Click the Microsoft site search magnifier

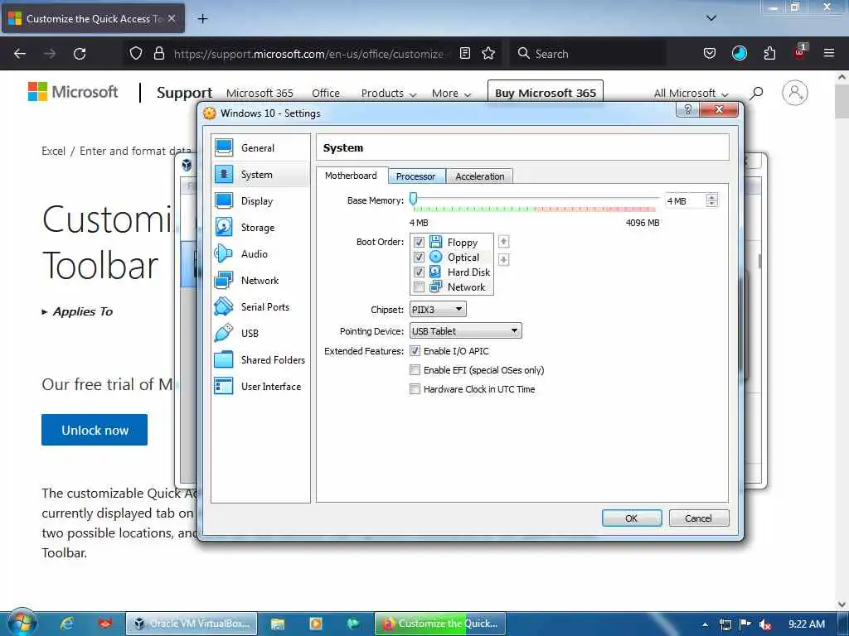(757, 93)
